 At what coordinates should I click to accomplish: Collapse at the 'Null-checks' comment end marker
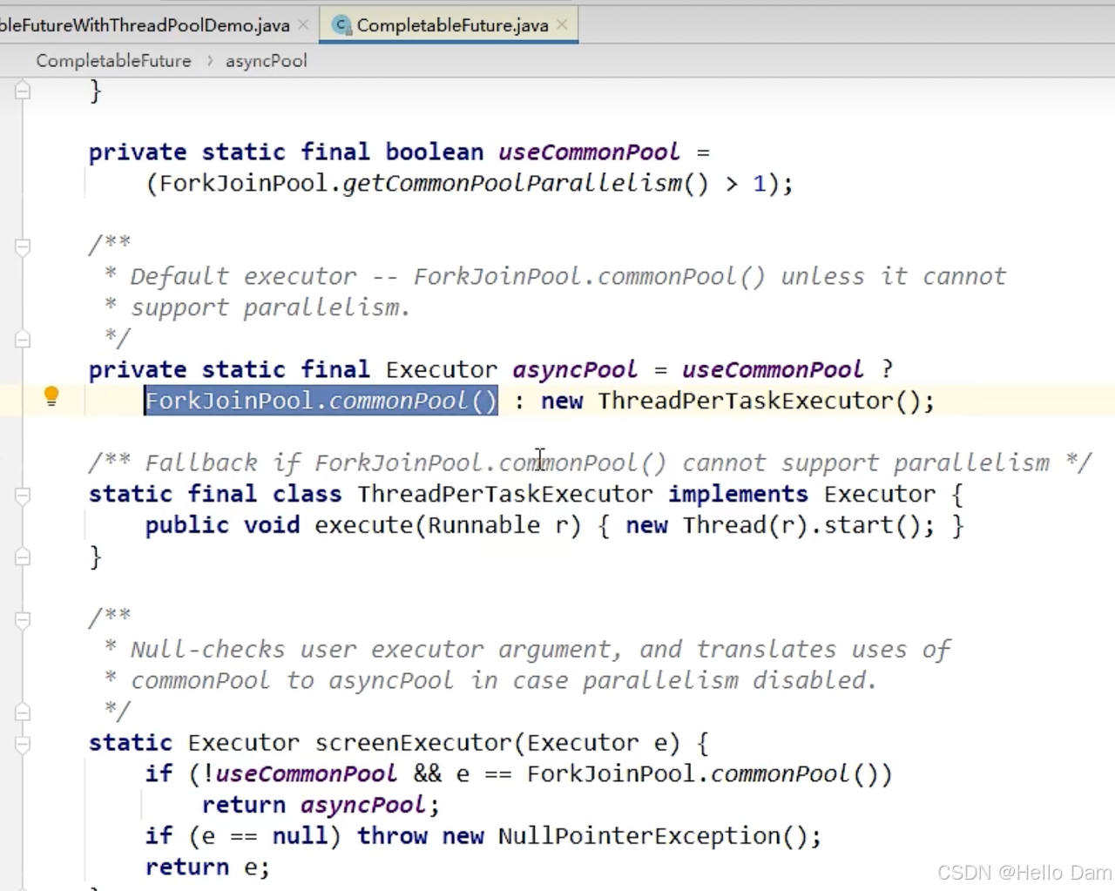pyautogui.click(x=24, y=712)
